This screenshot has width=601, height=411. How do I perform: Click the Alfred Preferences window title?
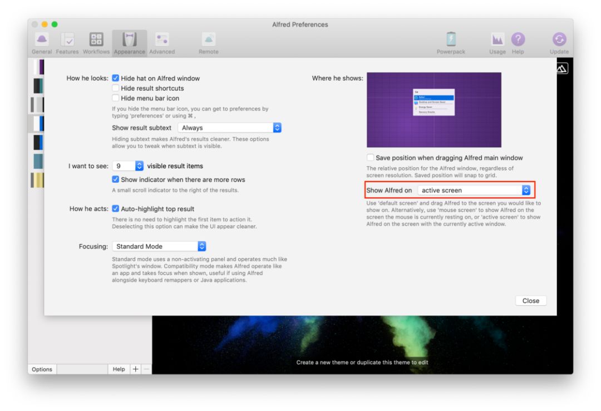coord(300,25)
